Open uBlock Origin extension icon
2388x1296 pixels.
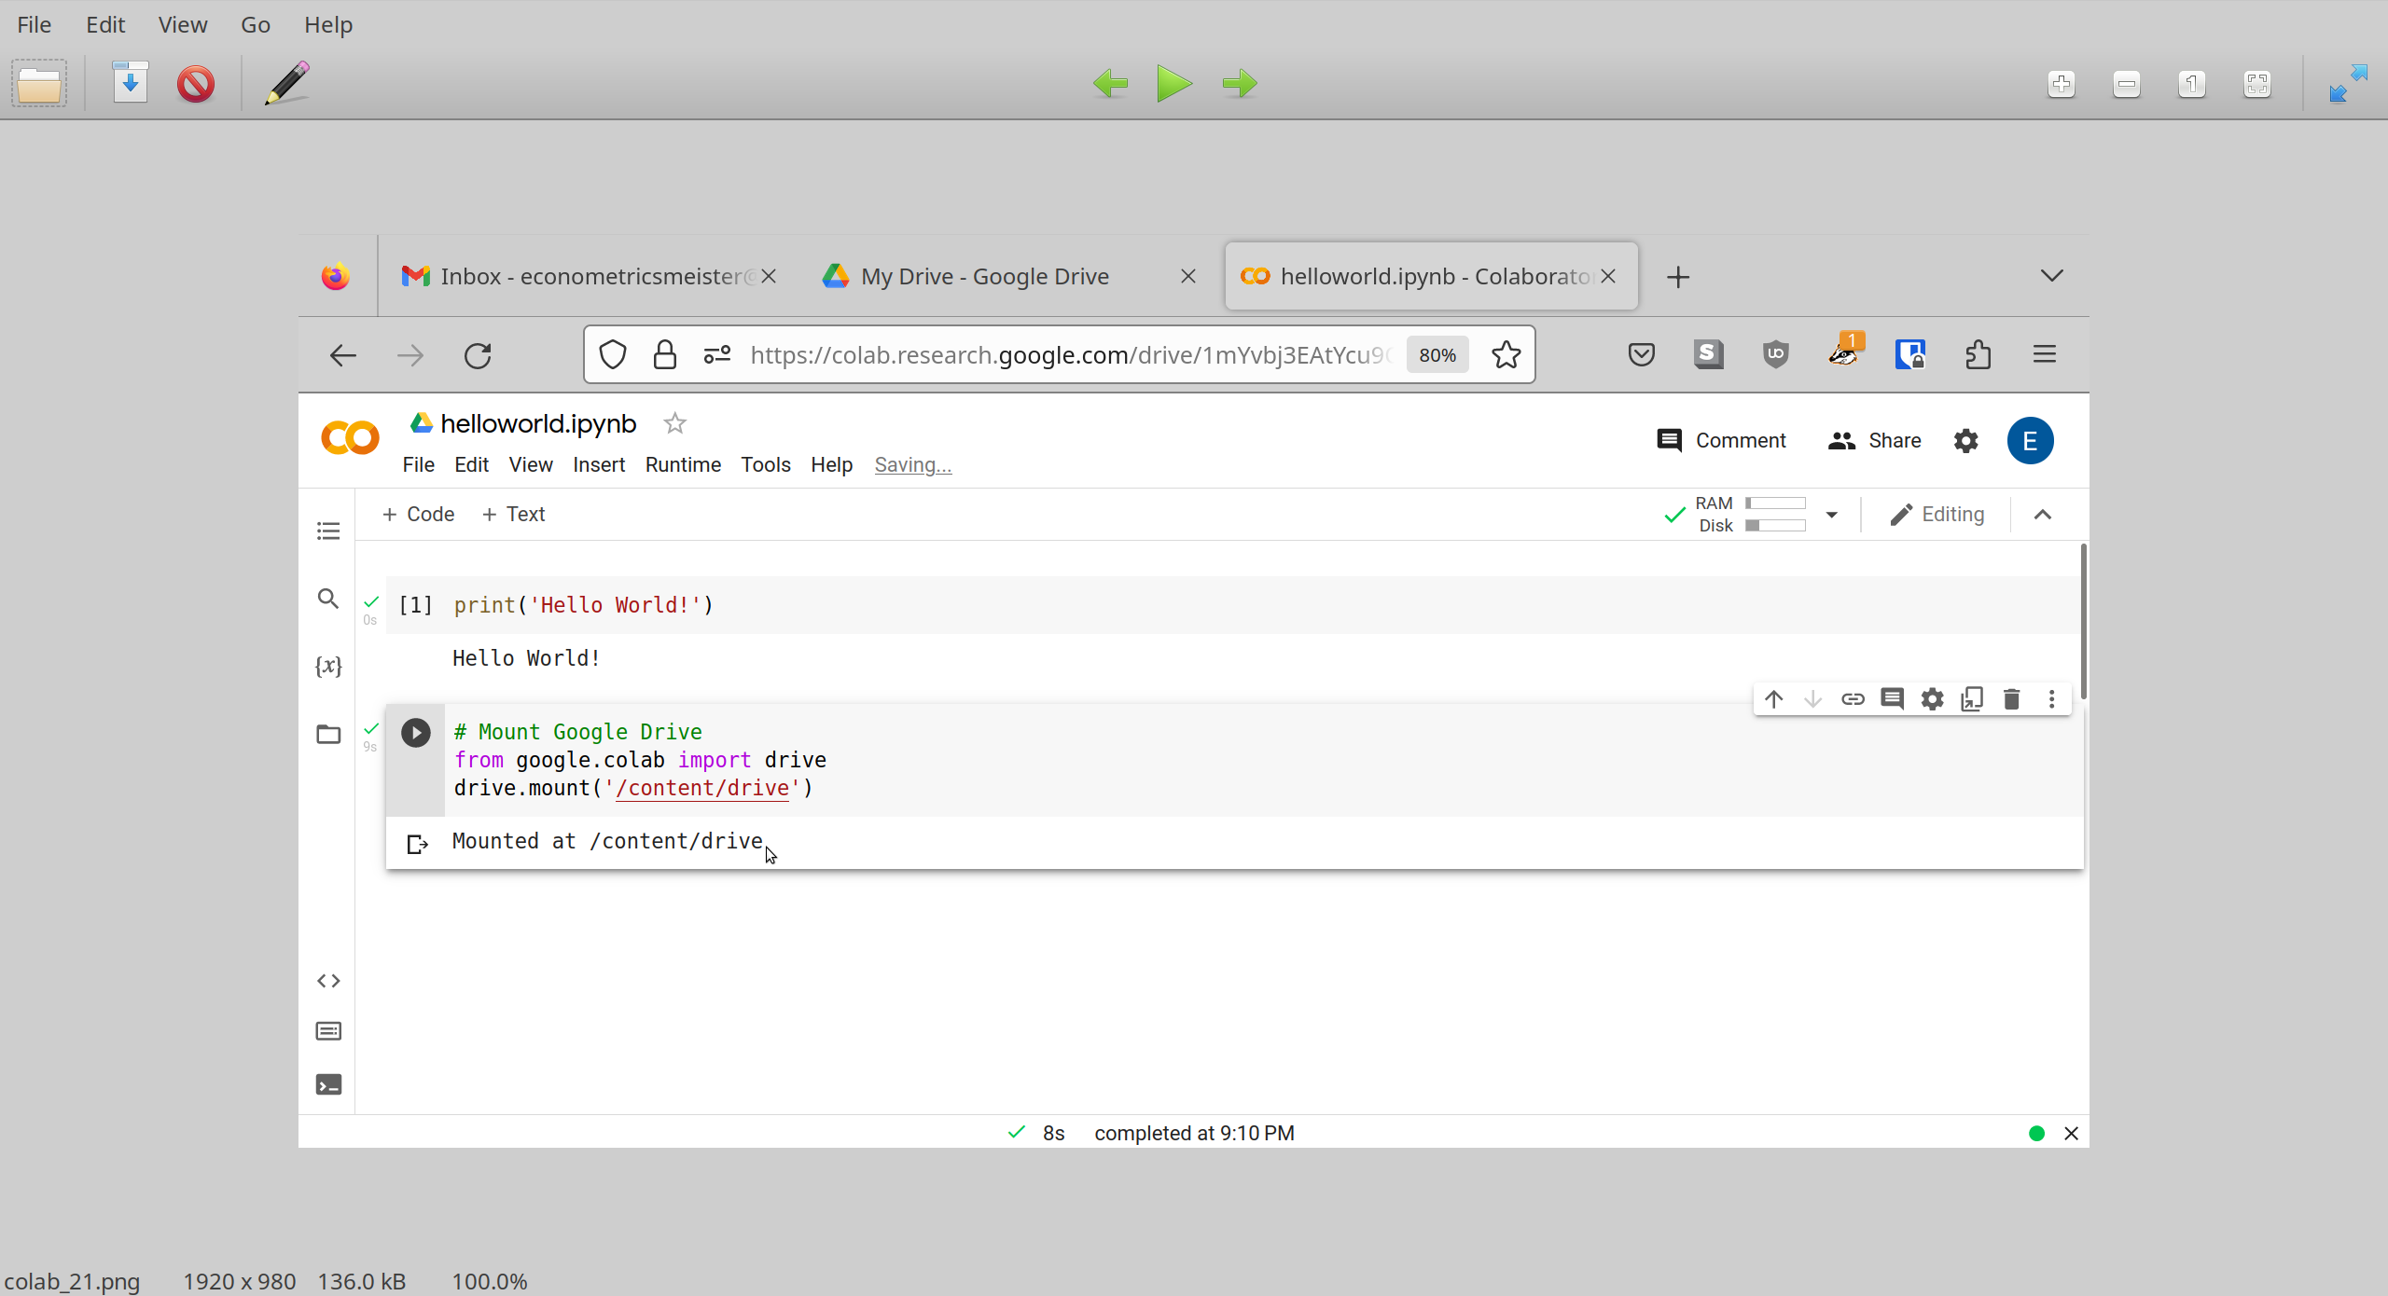pyautogui.click(x=1775, y=354)
